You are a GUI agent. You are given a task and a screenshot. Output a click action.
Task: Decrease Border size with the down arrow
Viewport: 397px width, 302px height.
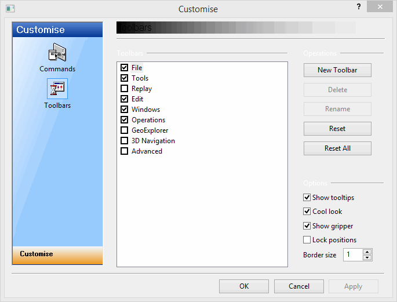[367, 258]
